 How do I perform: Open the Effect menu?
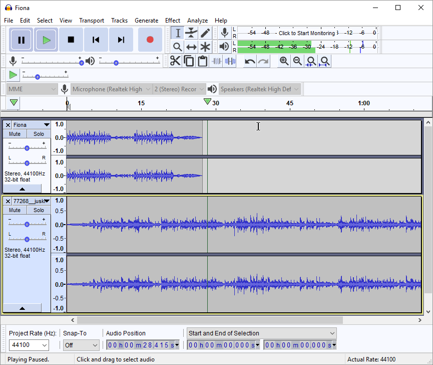[x=172, y=21]
